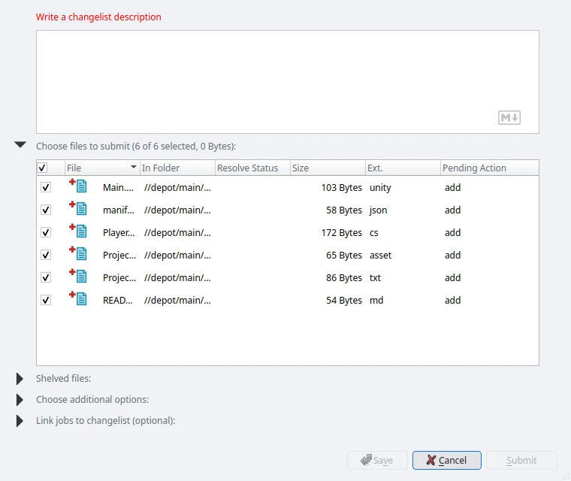Click file icon of the Main... unity row
The image size is (571, 481).
(x=78, y=186)
